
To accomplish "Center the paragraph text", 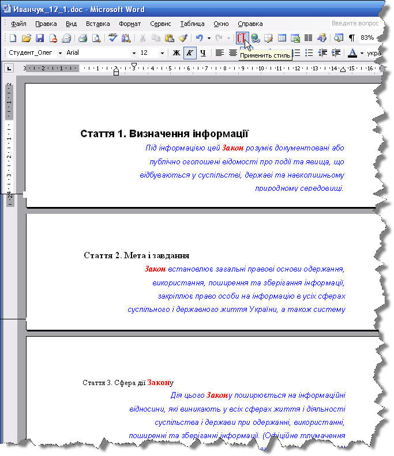I will pyautogui.click(x=233, y=53).
